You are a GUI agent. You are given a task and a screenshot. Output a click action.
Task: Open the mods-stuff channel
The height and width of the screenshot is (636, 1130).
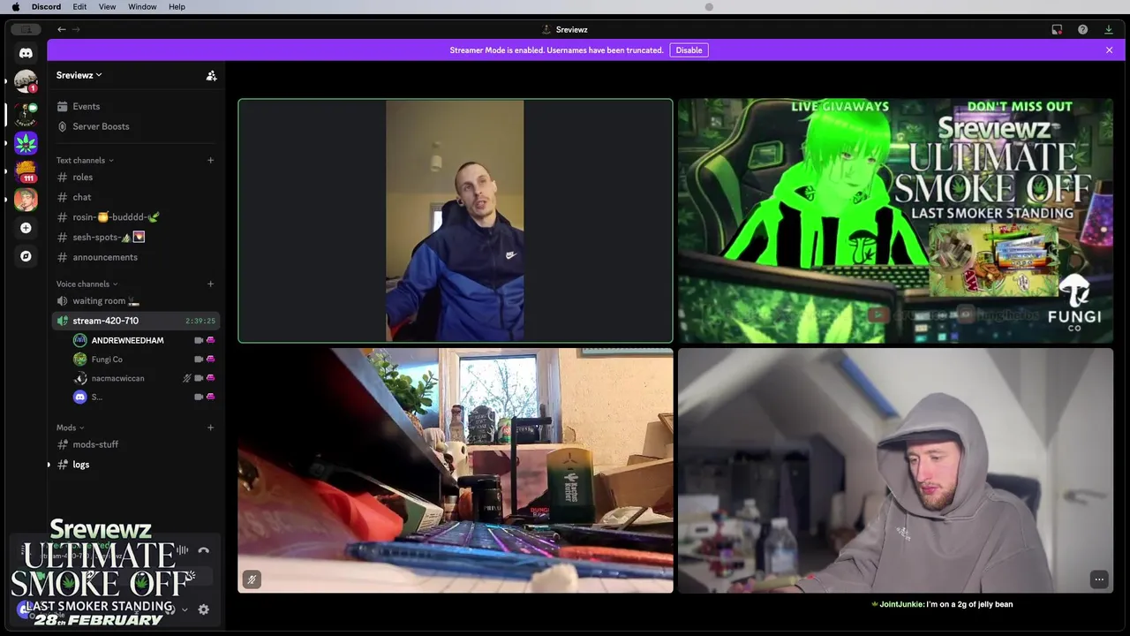(x=136, y=444)
